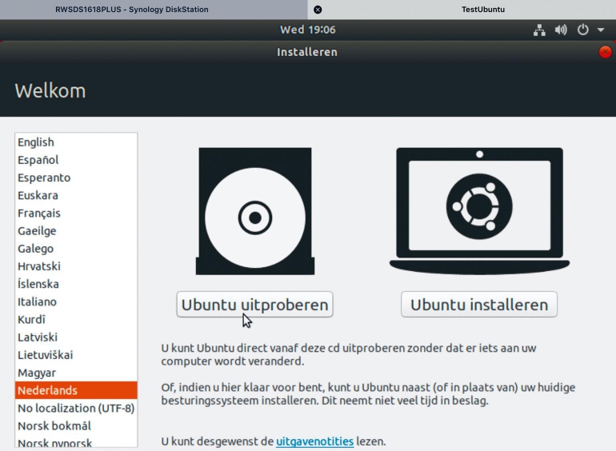Select English in the language list
The image size is (616, 451).
pyautogui.click(x=36, y=142)
